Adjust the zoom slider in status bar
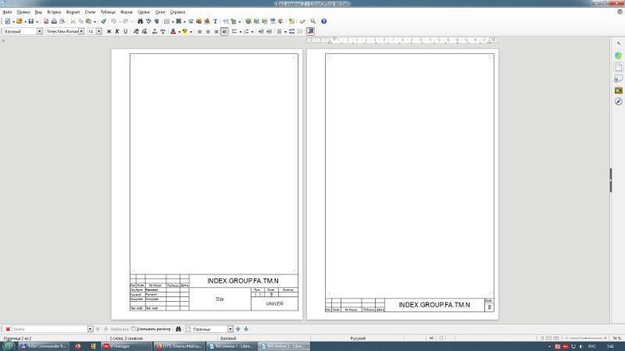The image size is (625, 351). coord(585,339)
